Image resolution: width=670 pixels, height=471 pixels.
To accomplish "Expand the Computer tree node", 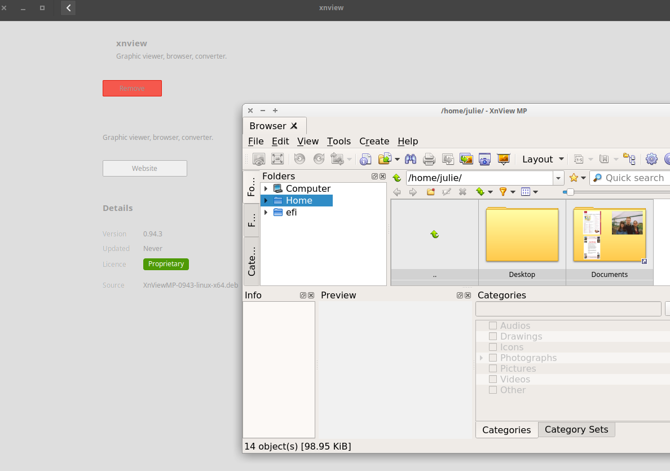I will 266,188.
